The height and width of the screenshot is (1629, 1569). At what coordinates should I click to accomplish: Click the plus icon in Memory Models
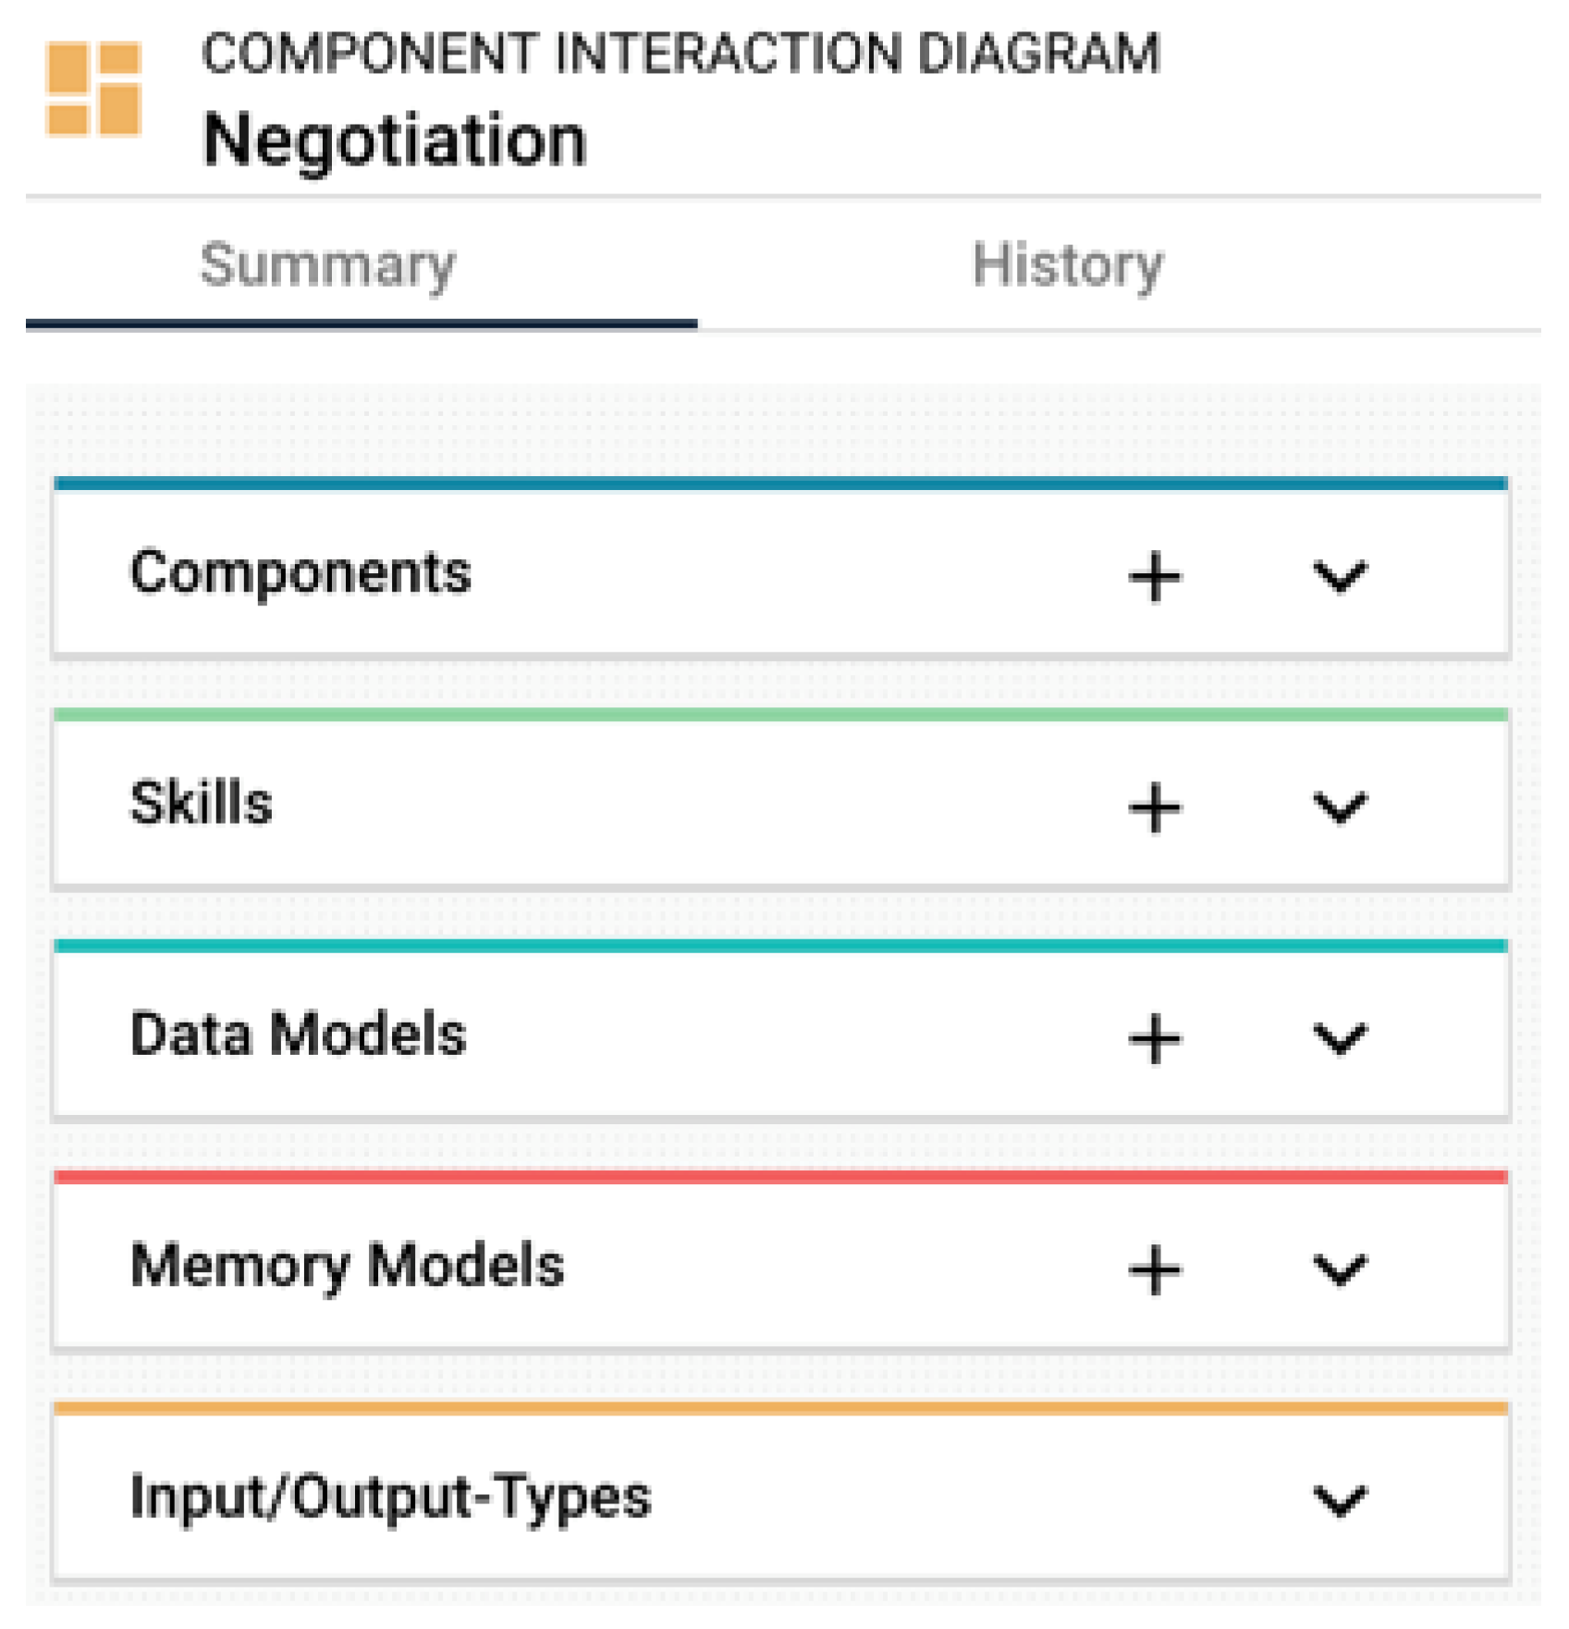[x=1155, y=1269]
